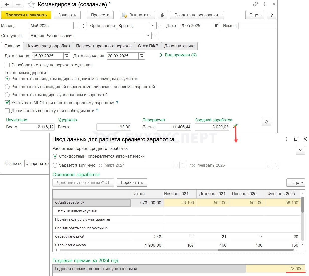Click the Февраль 2025 value 56 100

[x=283, y=203]
